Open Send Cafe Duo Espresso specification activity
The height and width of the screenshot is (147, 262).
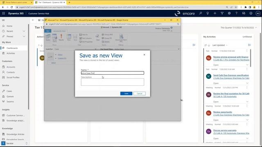231,75
